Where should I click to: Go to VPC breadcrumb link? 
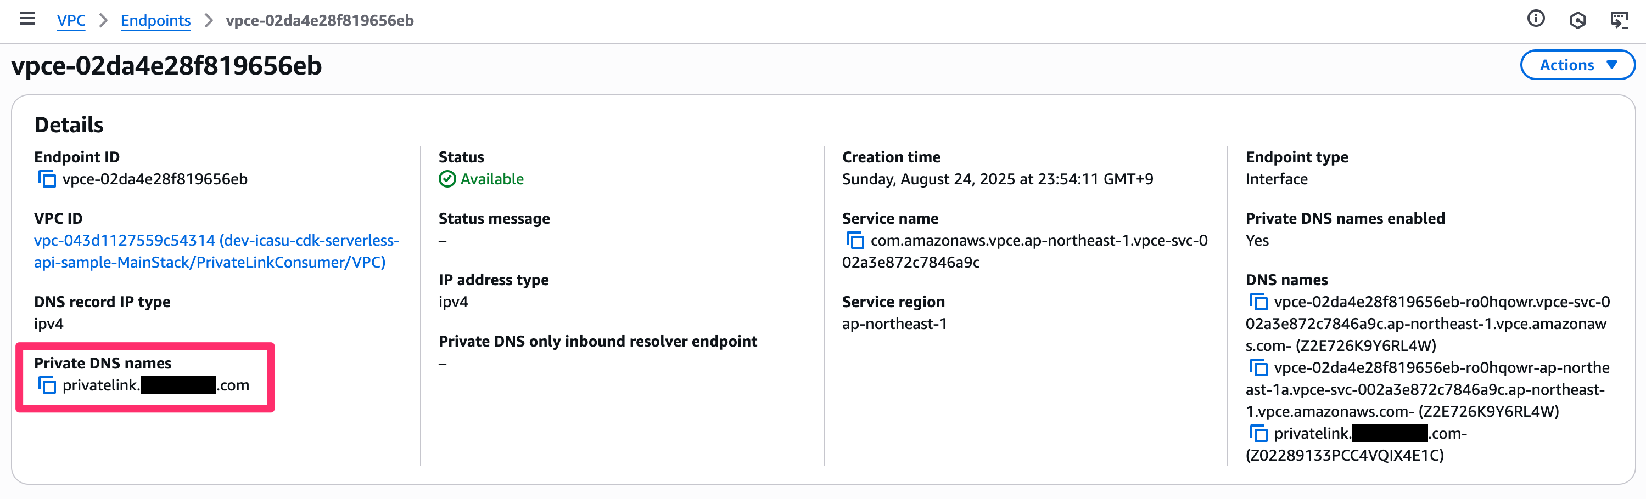(71, 20)
